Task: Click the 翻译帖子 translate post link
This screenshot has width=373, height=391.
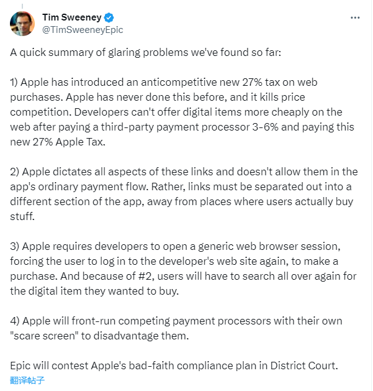Action: [x=27, y=380]
